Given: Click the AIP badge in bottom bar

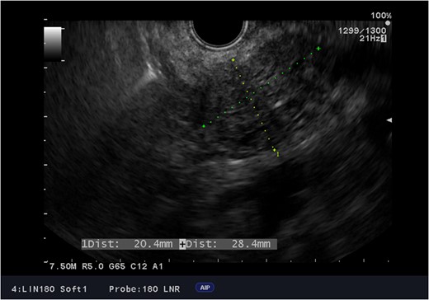Looking at the screenshot, I should [x=205, y=288].
